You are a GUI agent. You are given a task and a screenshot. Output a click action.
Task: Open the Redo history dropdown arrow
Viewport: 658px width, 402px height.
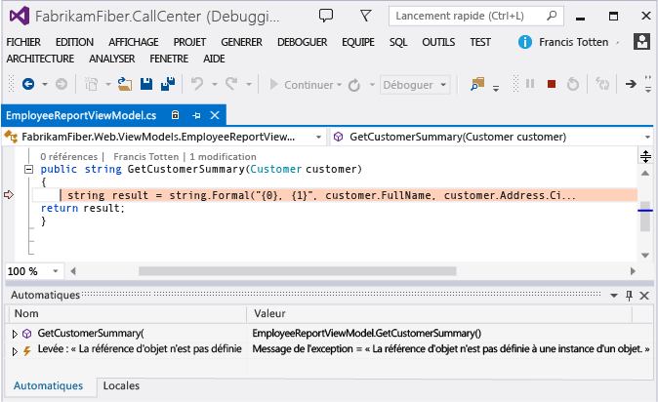[248, 85]
